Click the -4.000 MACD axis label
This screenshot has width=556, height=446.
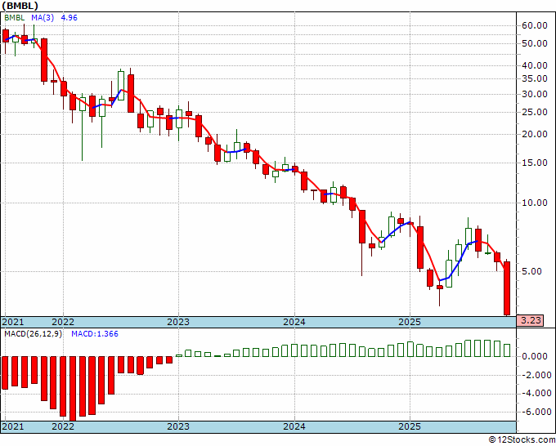536,393
